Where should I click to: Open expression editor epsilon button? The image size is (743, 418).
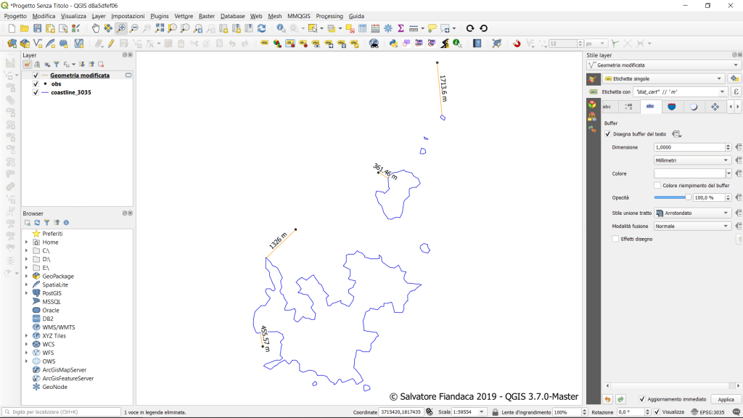tap(735, 92)
